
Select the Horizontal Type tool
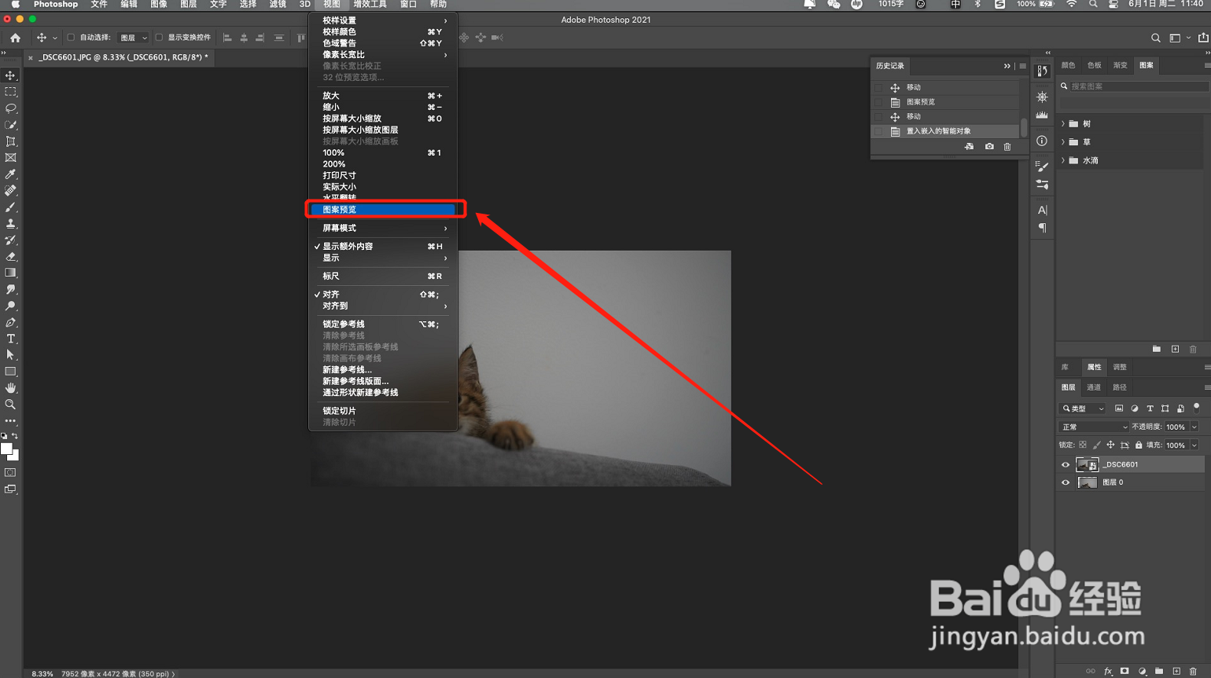[10, 339]
